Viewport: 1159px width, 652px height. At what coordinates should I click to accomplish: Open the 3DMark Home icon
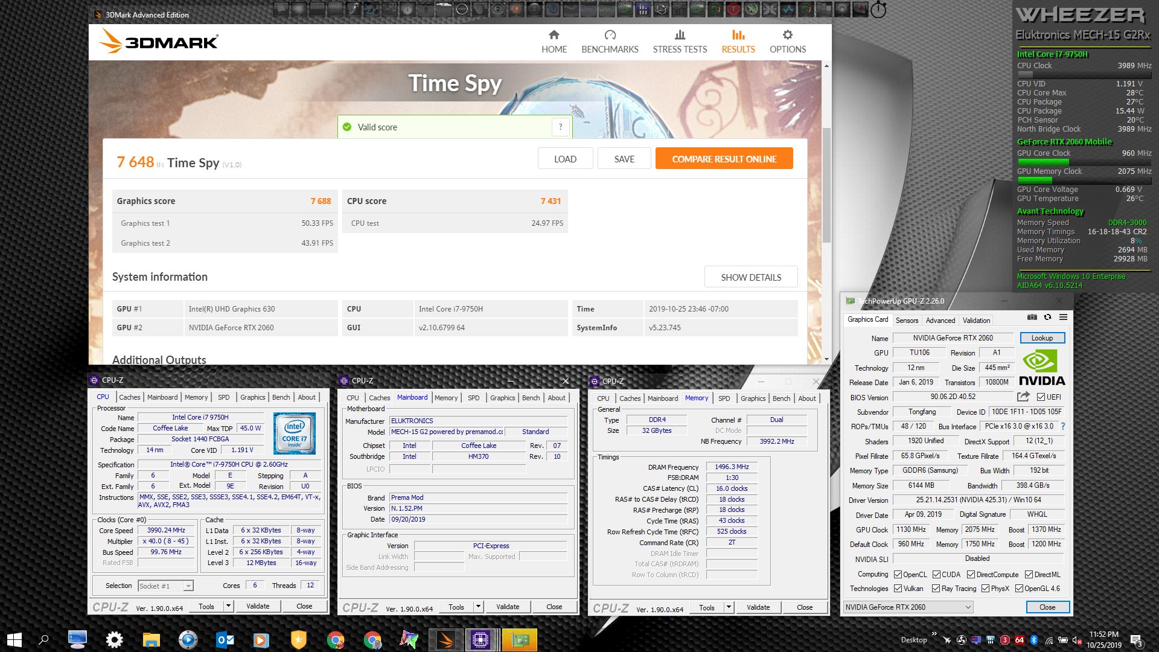554,35
